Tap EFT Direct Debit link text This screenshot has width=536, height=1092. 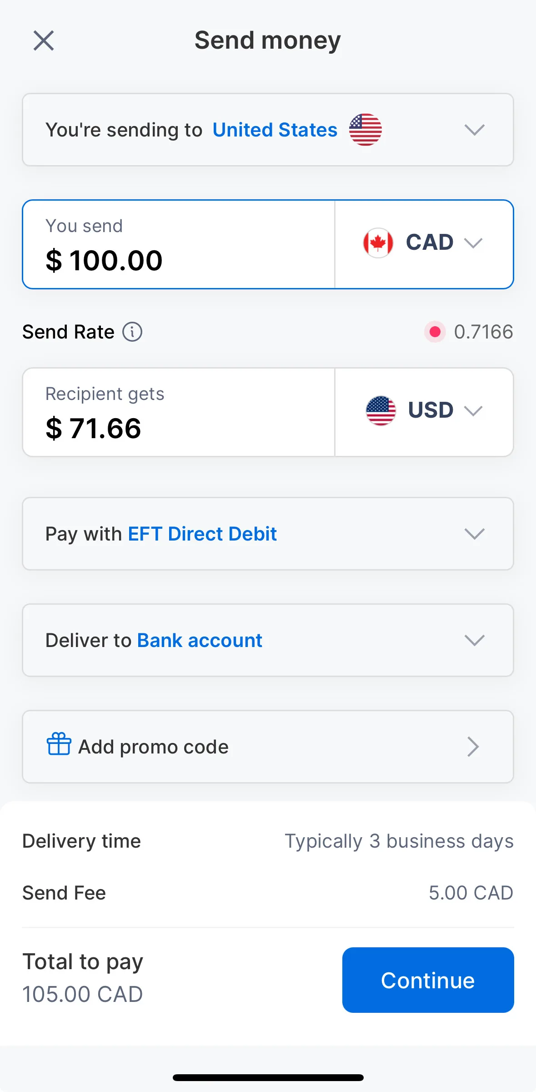click(x=202, y=534)
